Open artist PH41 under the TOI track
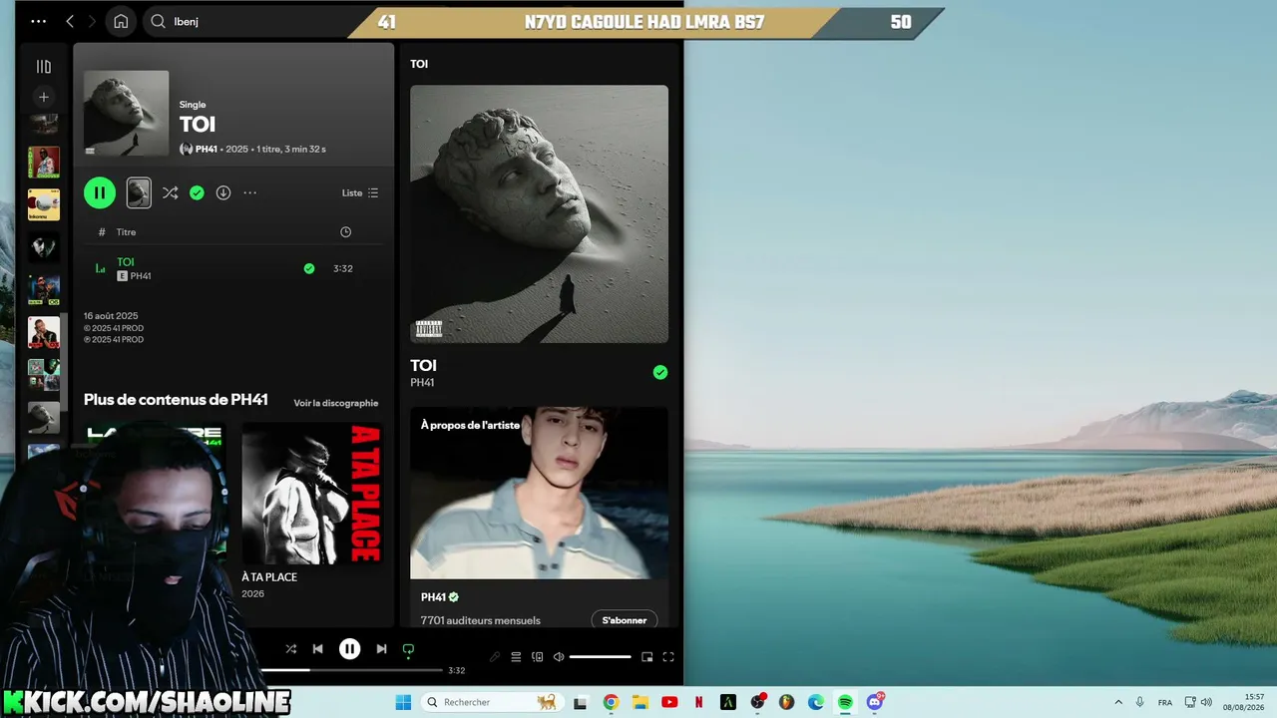The width and height of the screenshot is (1277, 718). tap(141, 276)
